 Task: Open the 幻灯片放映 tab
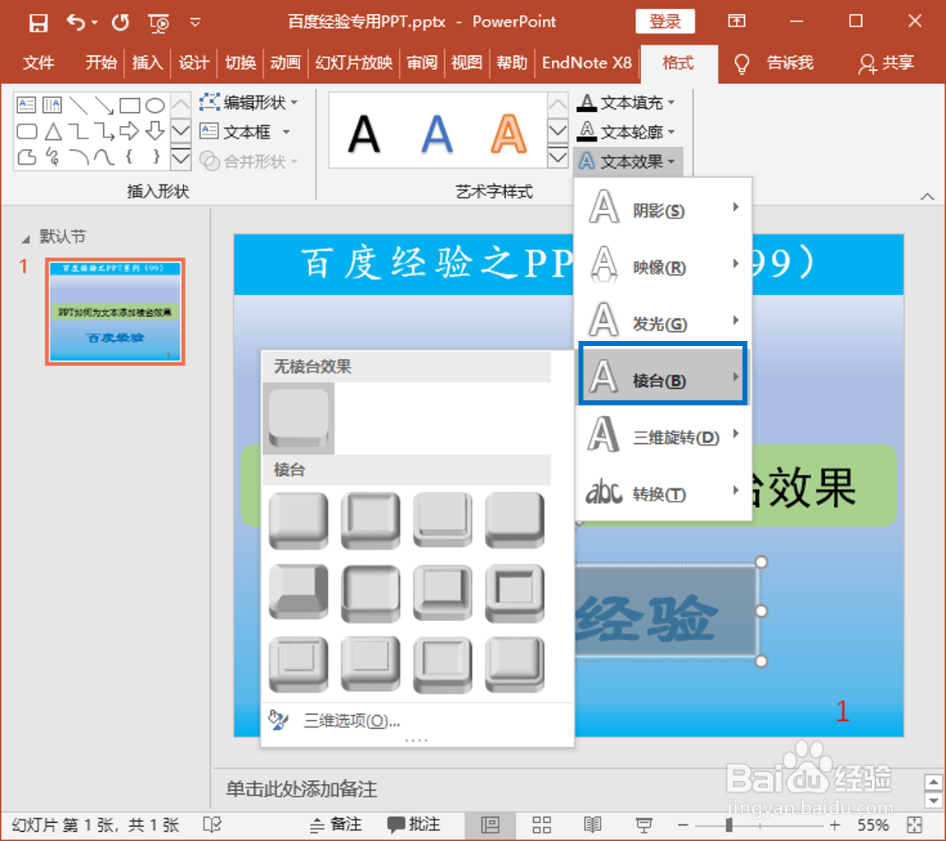click(x=354, y=62)
